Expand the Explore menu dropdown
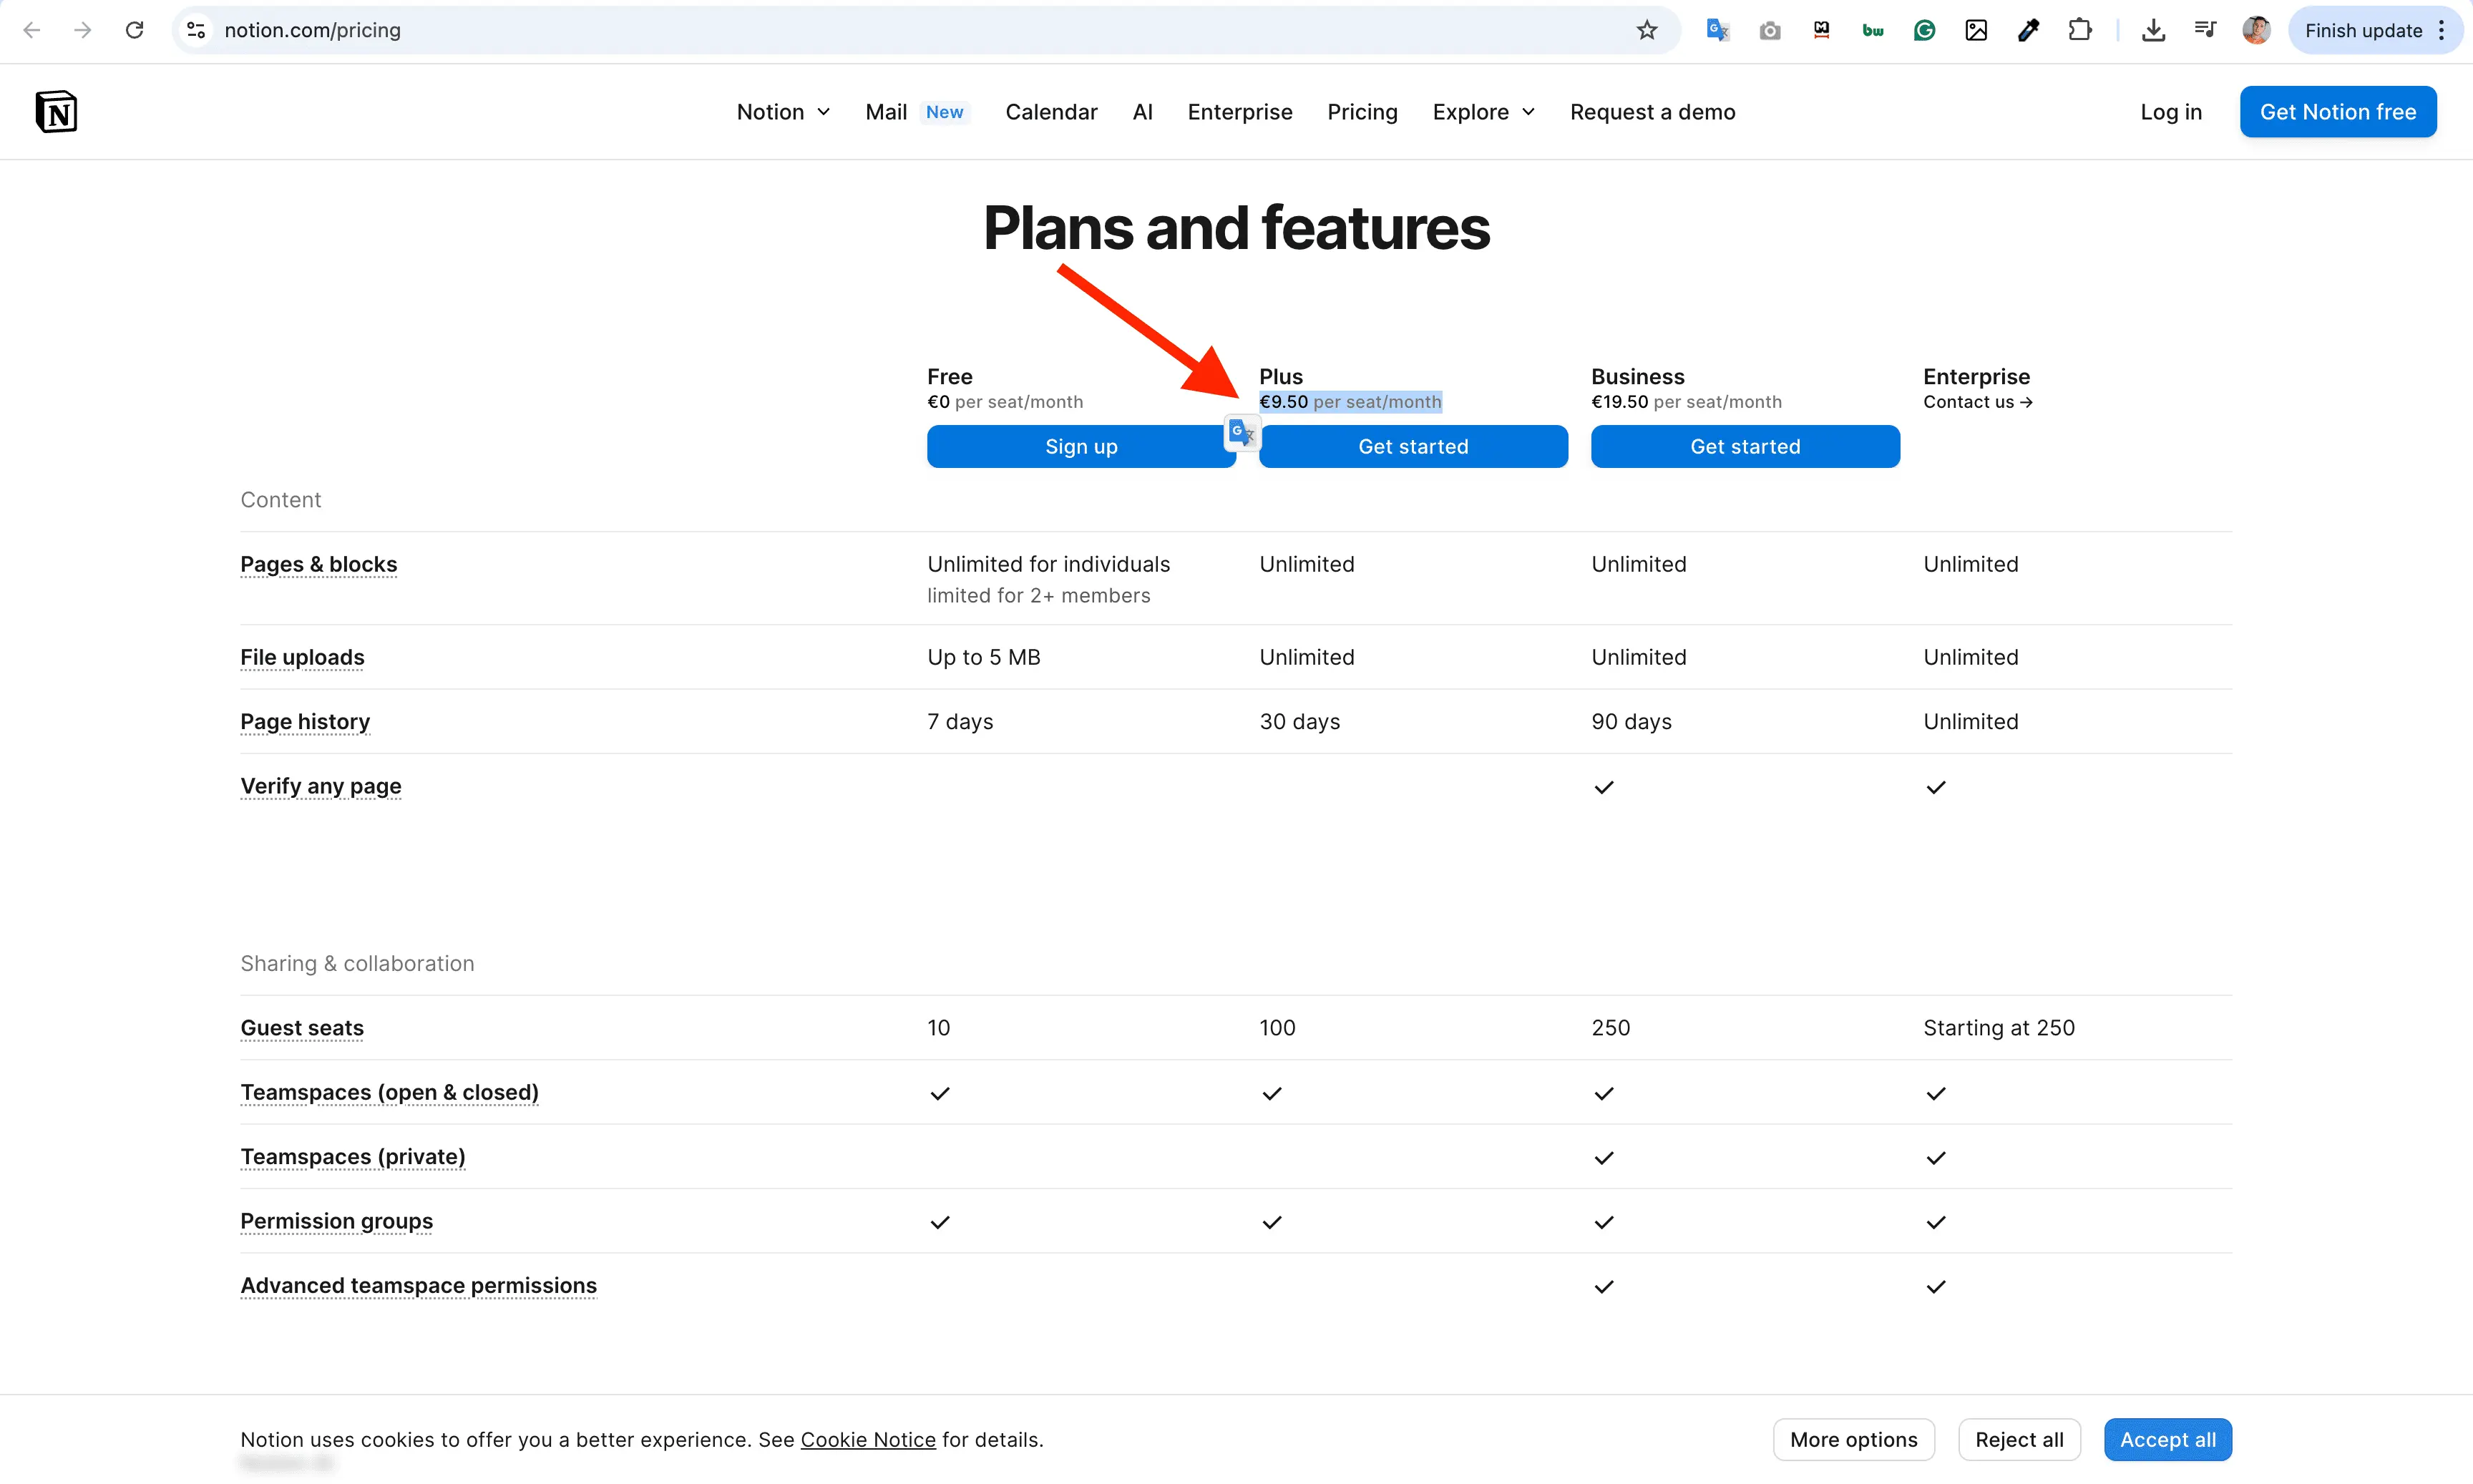The height and width of the screenshot is (1484, 2473). click(x=1483, y=112)
